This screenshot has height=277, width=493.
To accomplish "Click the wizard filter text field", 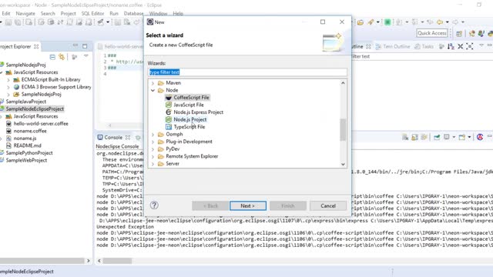I will click(247, 72).
